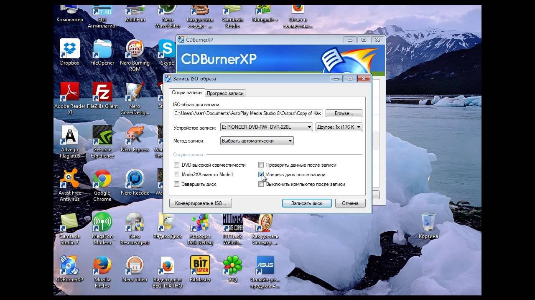Open FileOpener desktop shortcut
This screenshot has width=535, height=300.
click(x=102, y=52)
